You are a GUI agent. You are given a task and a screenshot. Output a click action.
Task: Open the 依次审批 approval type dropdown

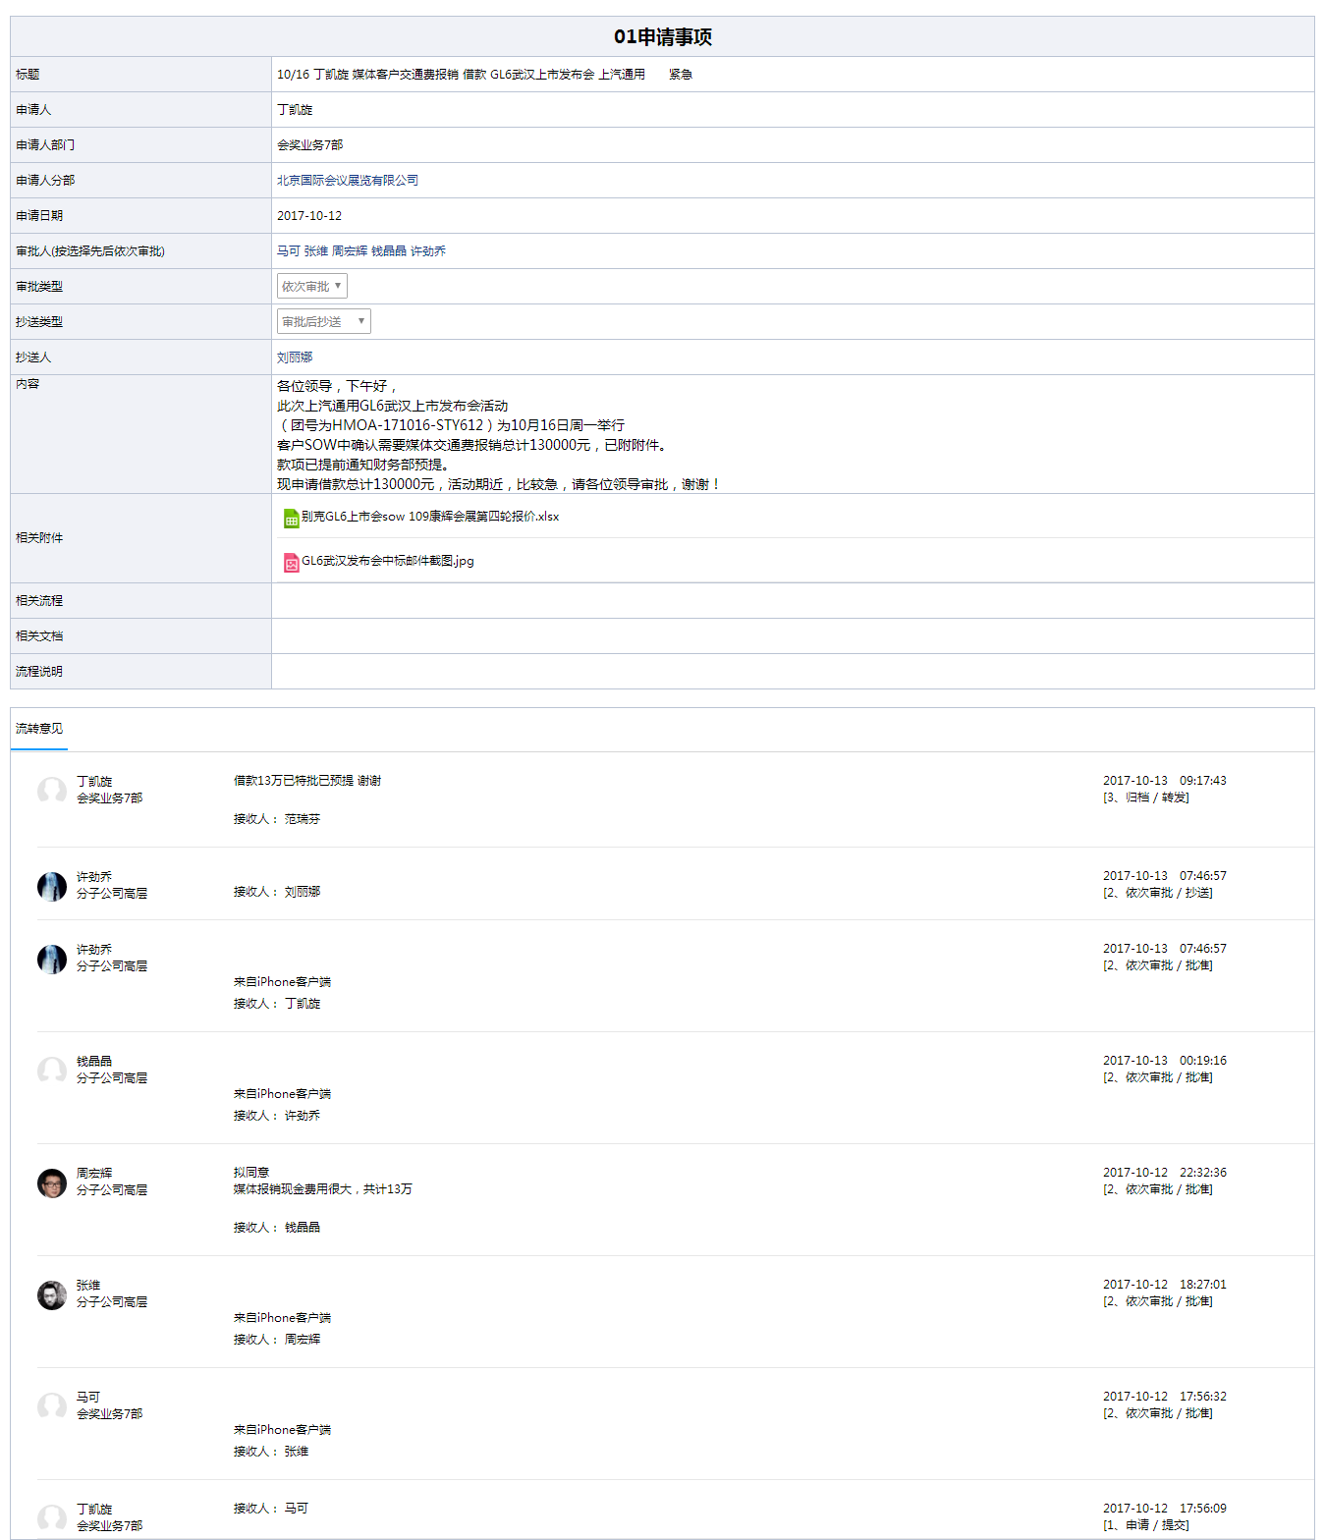tap(311, 287)
